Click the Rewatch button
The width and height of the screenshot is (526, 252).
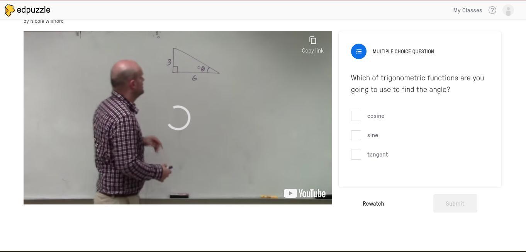click(x=373, y=204)
